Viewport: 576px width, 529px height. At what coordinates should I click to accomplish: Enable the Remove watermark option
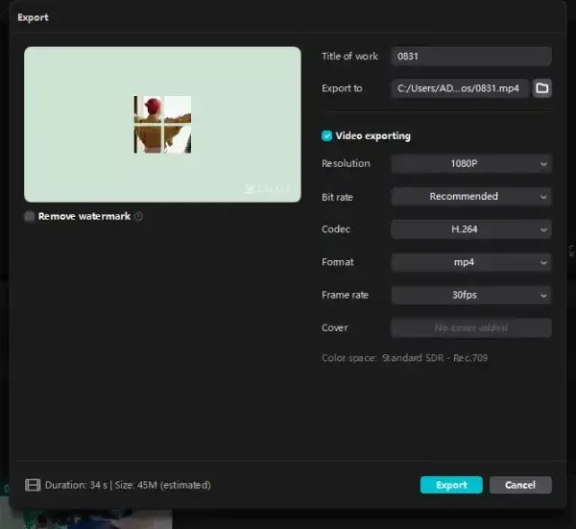30,217
